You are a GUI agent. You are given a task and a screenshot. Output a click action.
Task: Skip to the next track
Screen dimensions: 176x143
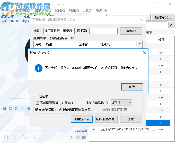34,137
